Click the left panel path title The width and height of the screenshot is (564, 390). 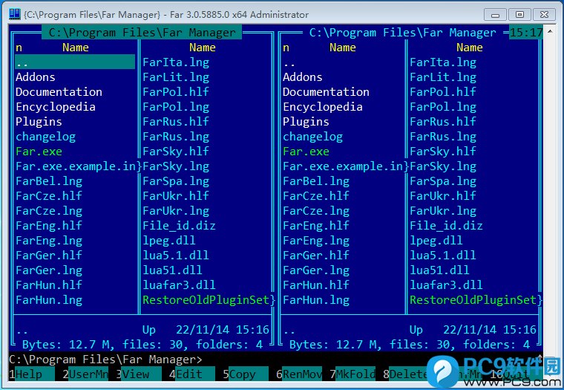(x=142, y=33)
